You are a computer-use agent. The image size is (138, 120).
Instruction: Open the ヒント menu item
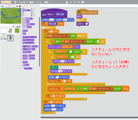coord(39,2)
